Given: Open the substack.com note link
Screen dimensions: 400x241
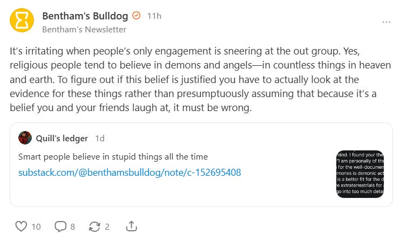Looking at the screenshot, I should click(130, 173).
